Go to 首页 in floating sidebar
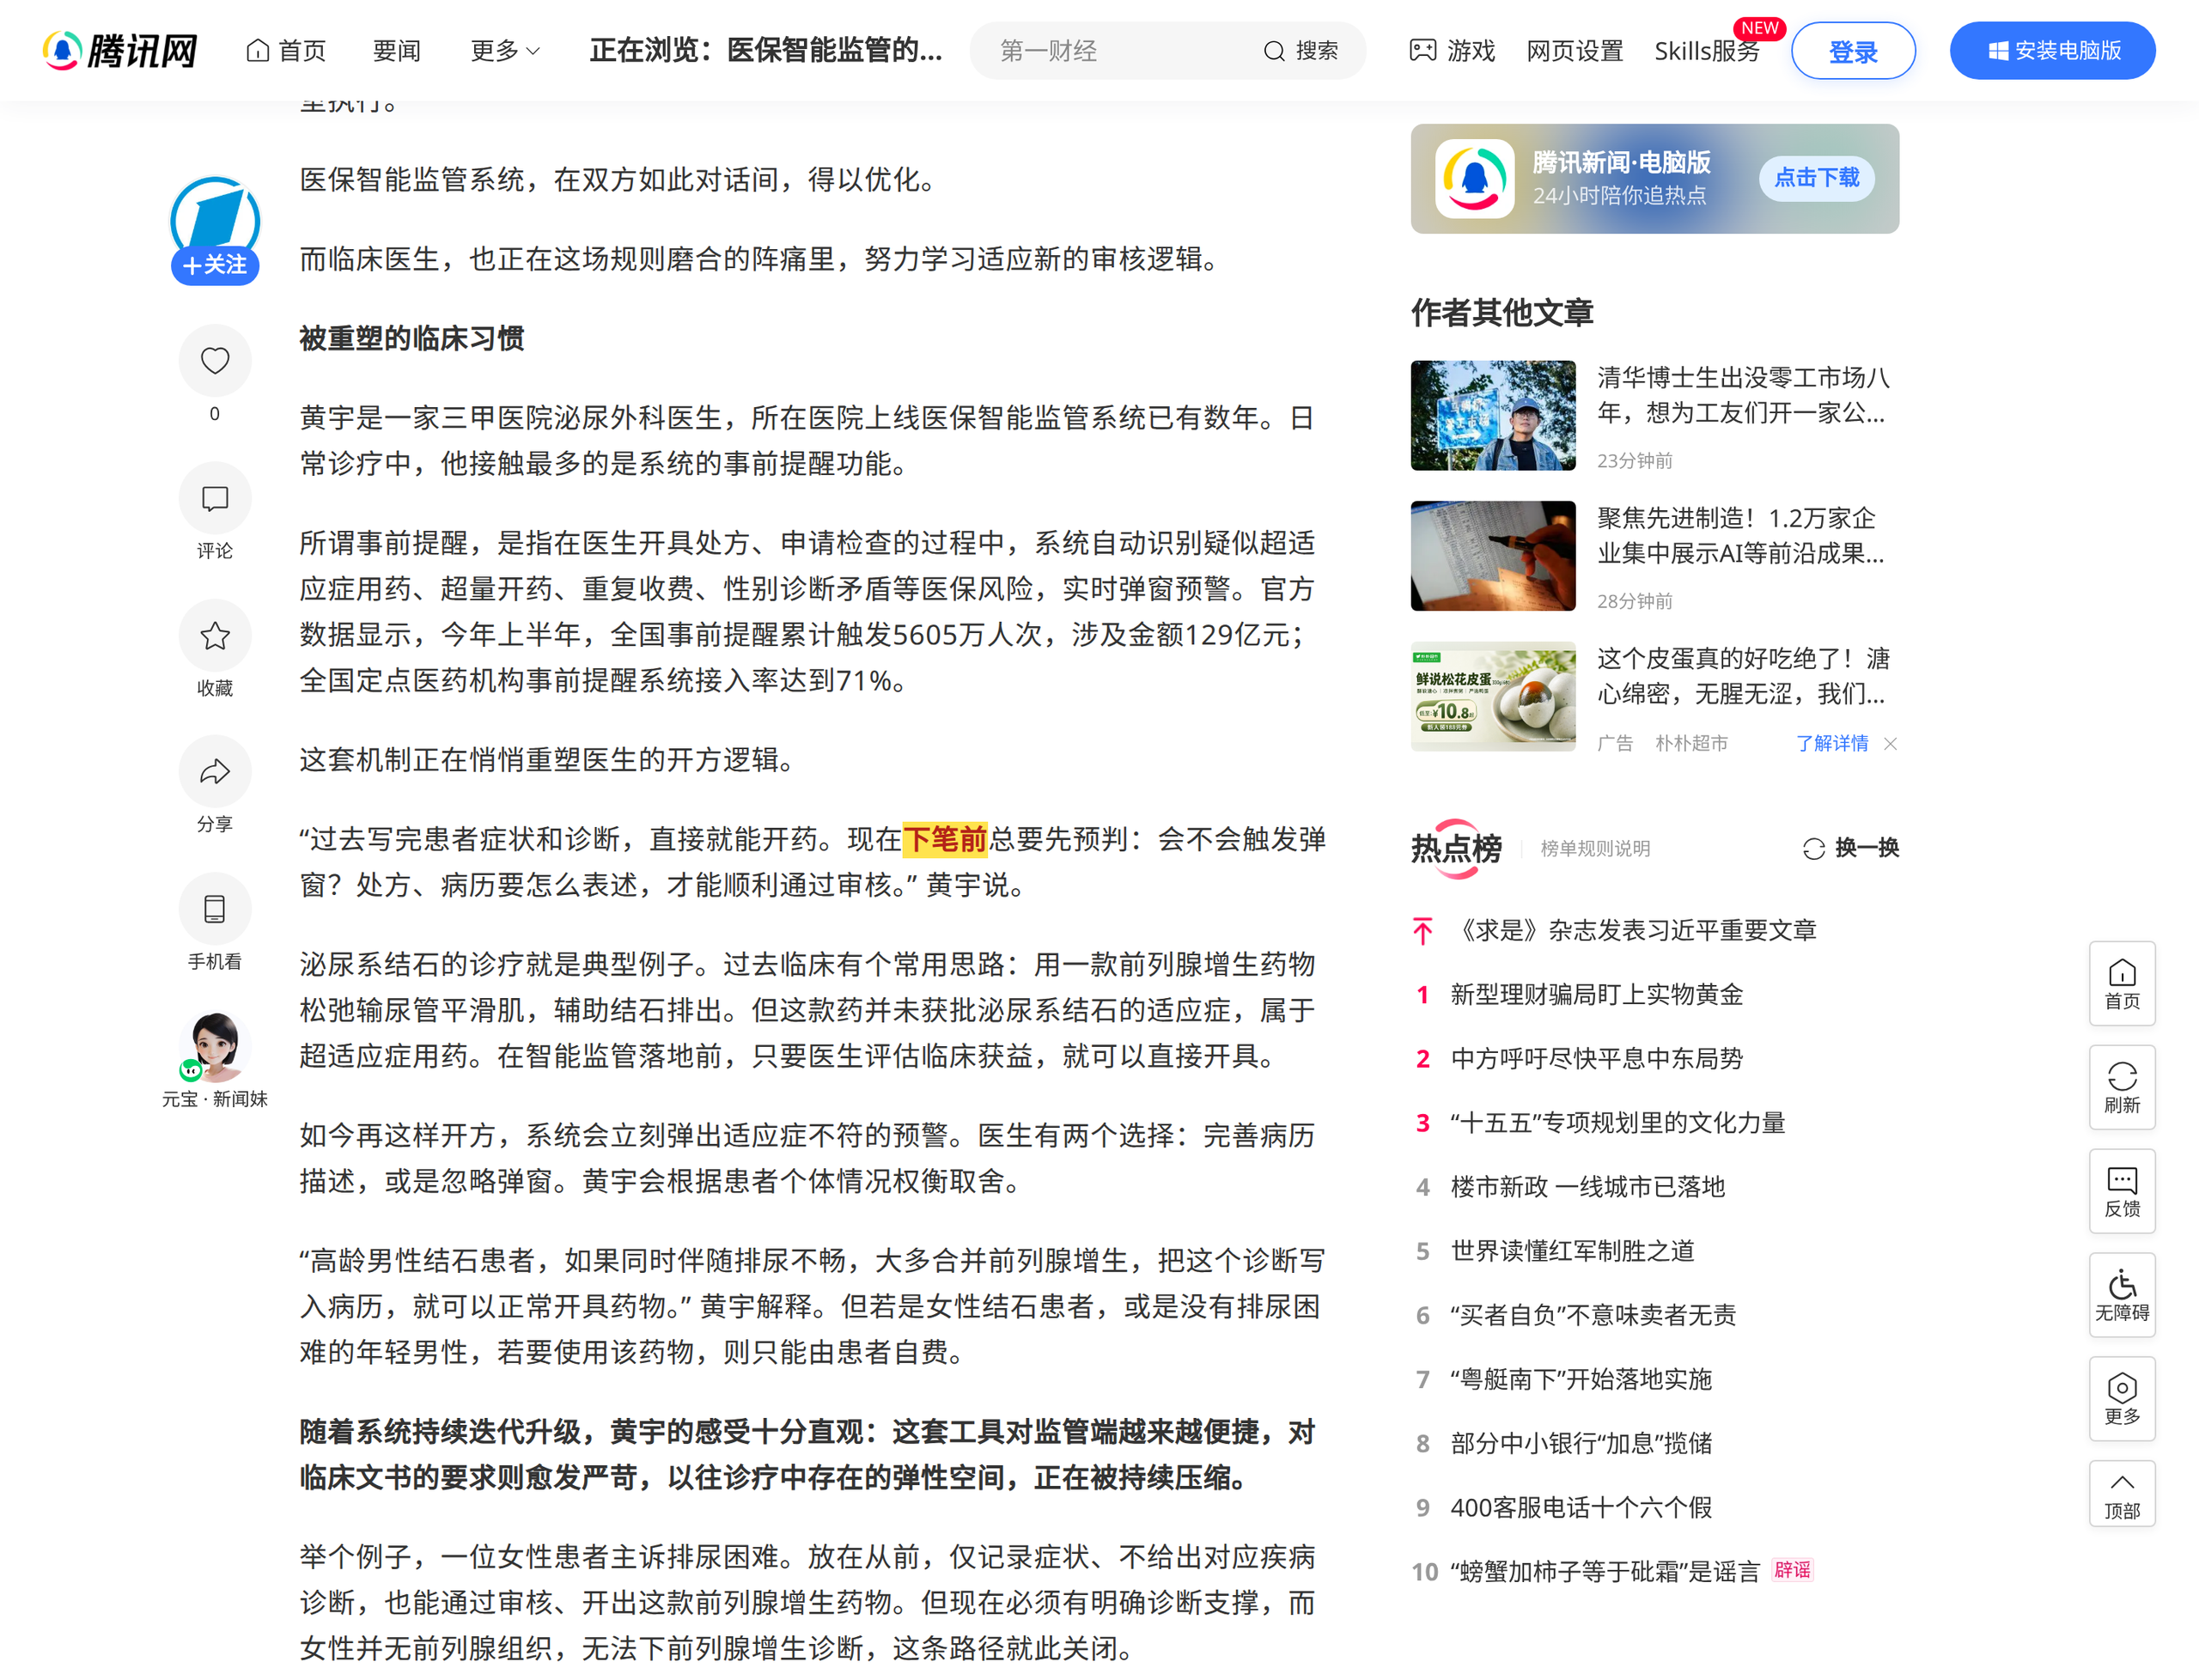This screenshot has width=2199, height=1680. coord(2121,984)
